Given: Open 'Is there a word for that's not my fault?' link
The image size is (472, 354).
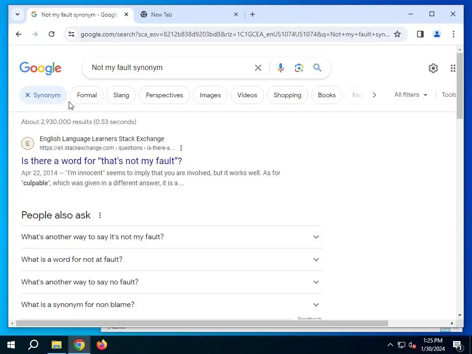Looking at the screenshot, I should 101,161.
